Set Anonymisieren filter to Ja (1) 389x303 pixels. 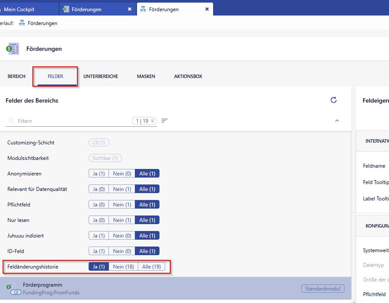click(x=99, y=174)
